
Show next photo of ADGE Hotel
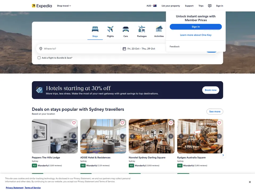point(122,136)
